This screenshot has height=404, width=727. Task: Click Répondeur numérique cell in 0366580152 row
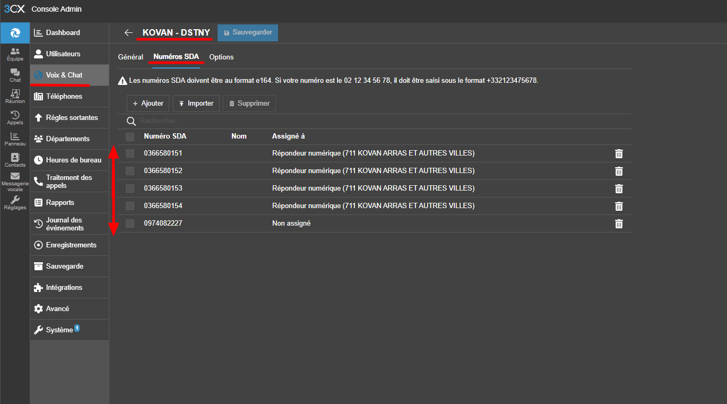[x=374, y=171]
